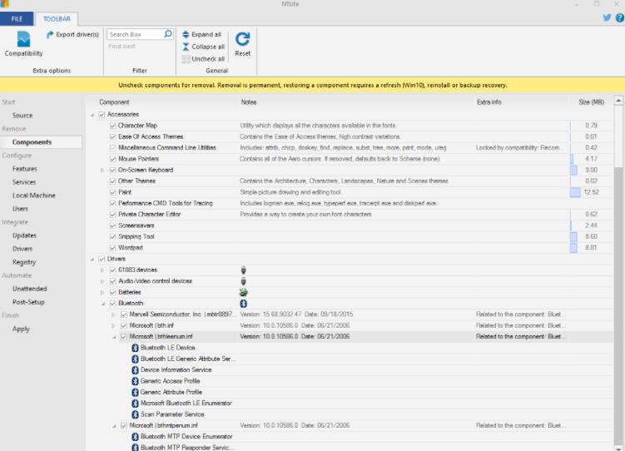Click the Expand all icon
The height and width of the screenshot is (451, 625).
[186, 35]
